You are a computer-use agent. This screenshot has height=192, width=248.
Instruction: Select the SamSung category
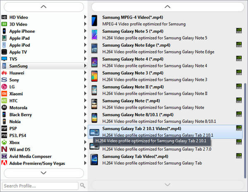tap(44, 66)
